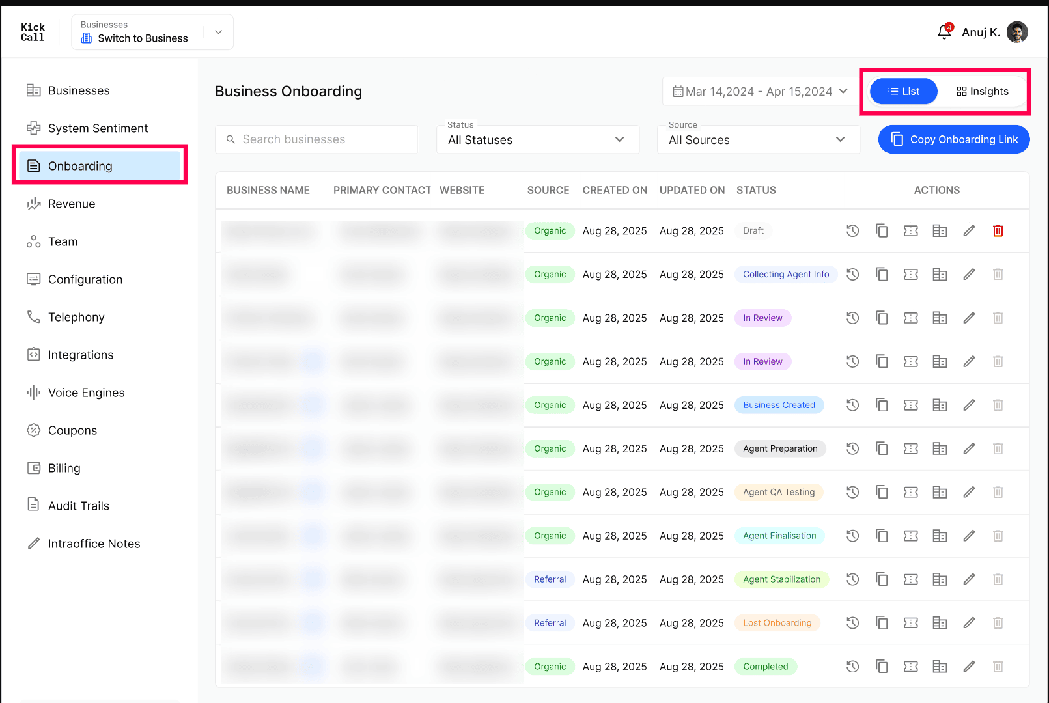Click the Business Created status badge
1049x703 pixels.
pyautogui.click(x=779, y=405)
